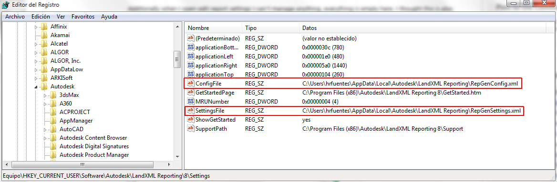Image resolution: width=557 pixels, height=182 pixels.
Task: Open the Archivo menu
Action: pyautogui.click(x=15, y=17)
